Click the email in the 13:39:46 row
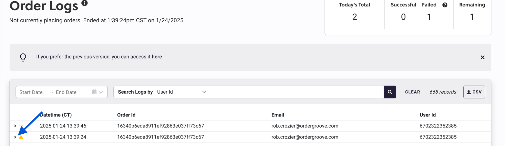The image size is (505, 146). pyautogui.click(x=305, y=126)
